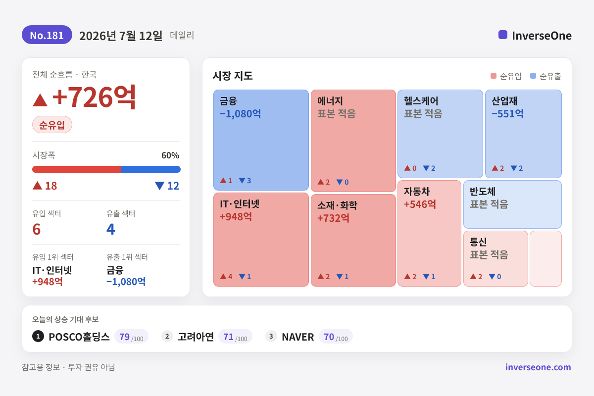Click the blue decliners triangle next to 12
Image resolution: width=594 pixels, height=396 pixels.
[159, 186]
